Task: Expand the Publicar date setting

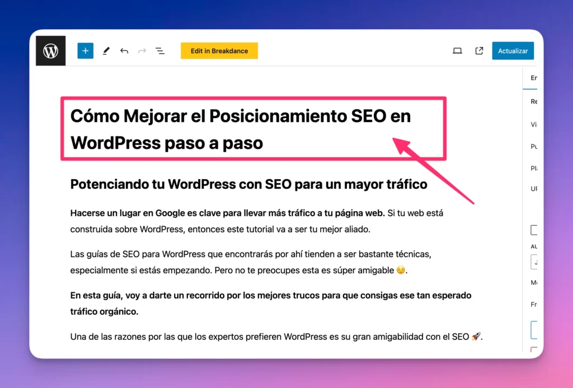Action: click(x=534, y=146)
